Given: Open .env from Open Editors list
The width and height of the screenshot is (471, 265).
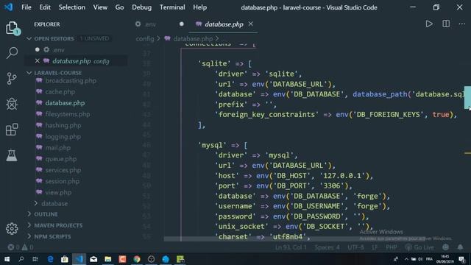Looking at the screenshot, I should (x=59, y=50).
